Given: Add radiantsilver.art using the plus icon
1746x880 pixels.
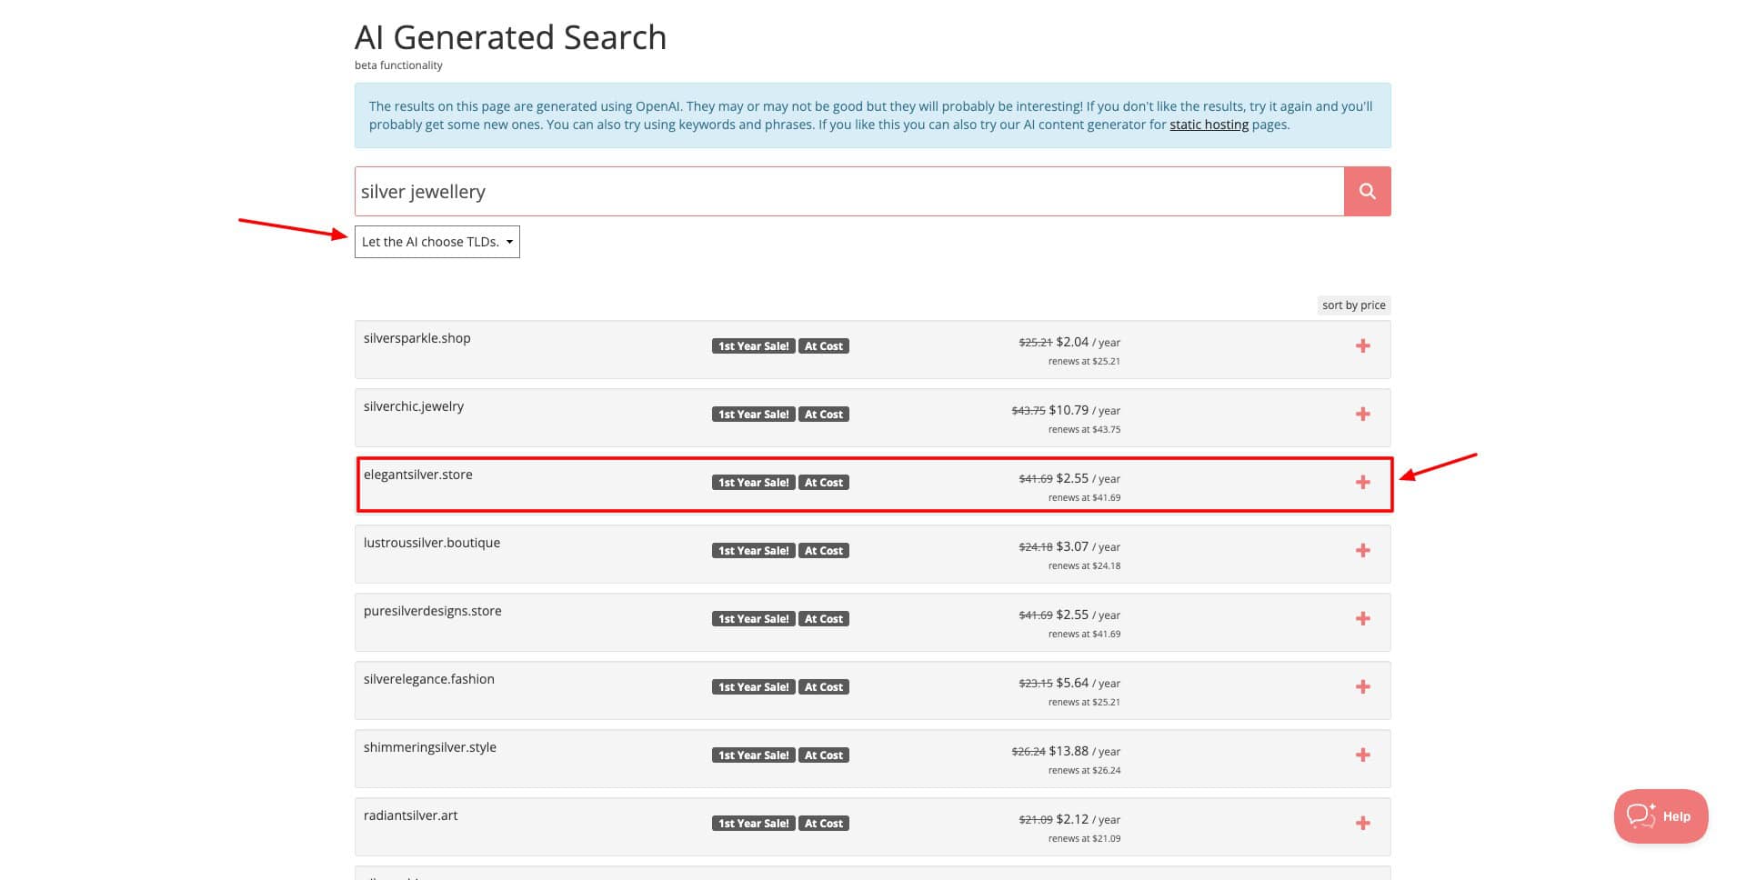Looking at the screenshot, I should point(1362,823).
